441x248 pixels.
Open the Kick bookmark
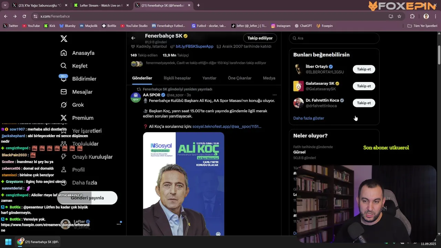coord(50,26)
